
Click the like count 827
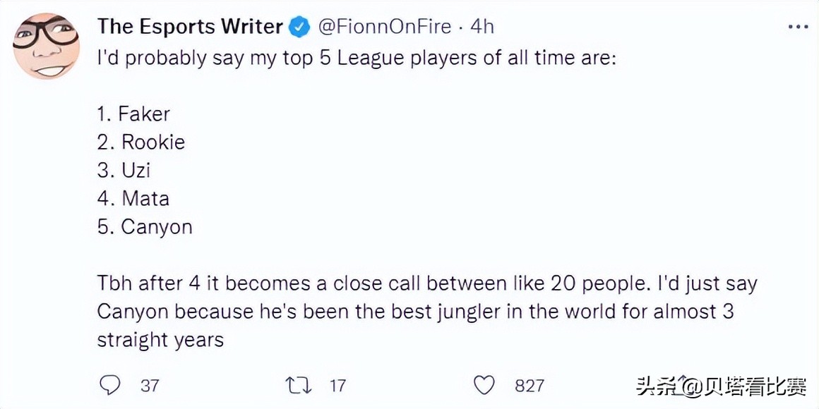(530, 386)
